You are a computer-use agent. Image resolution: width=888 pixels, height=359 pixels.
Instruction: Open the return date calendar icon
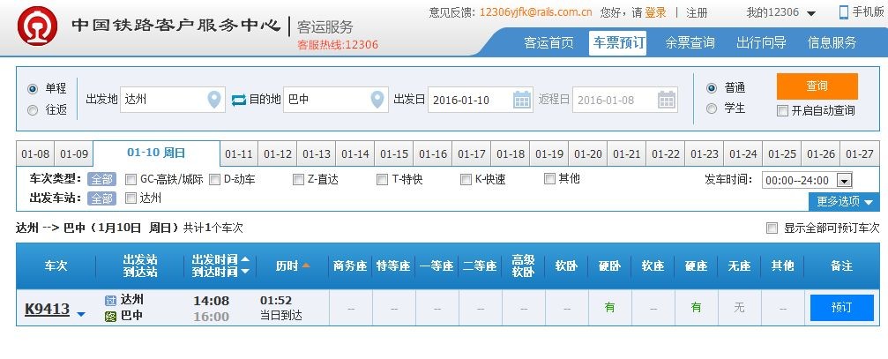click(667, 100)
